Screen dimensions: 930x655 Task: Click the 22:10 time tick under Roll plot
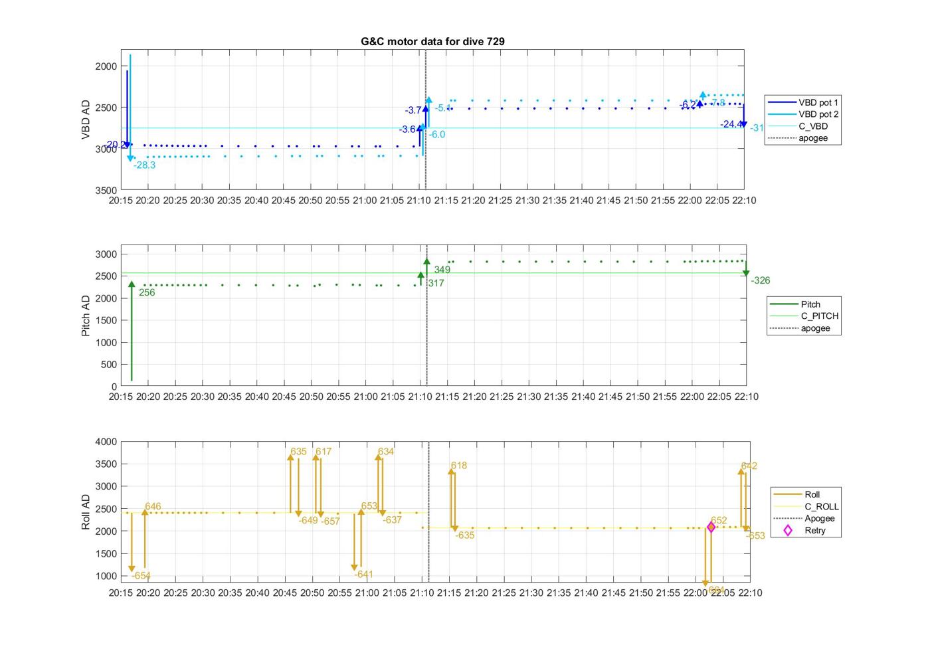(x=749, y=593)
